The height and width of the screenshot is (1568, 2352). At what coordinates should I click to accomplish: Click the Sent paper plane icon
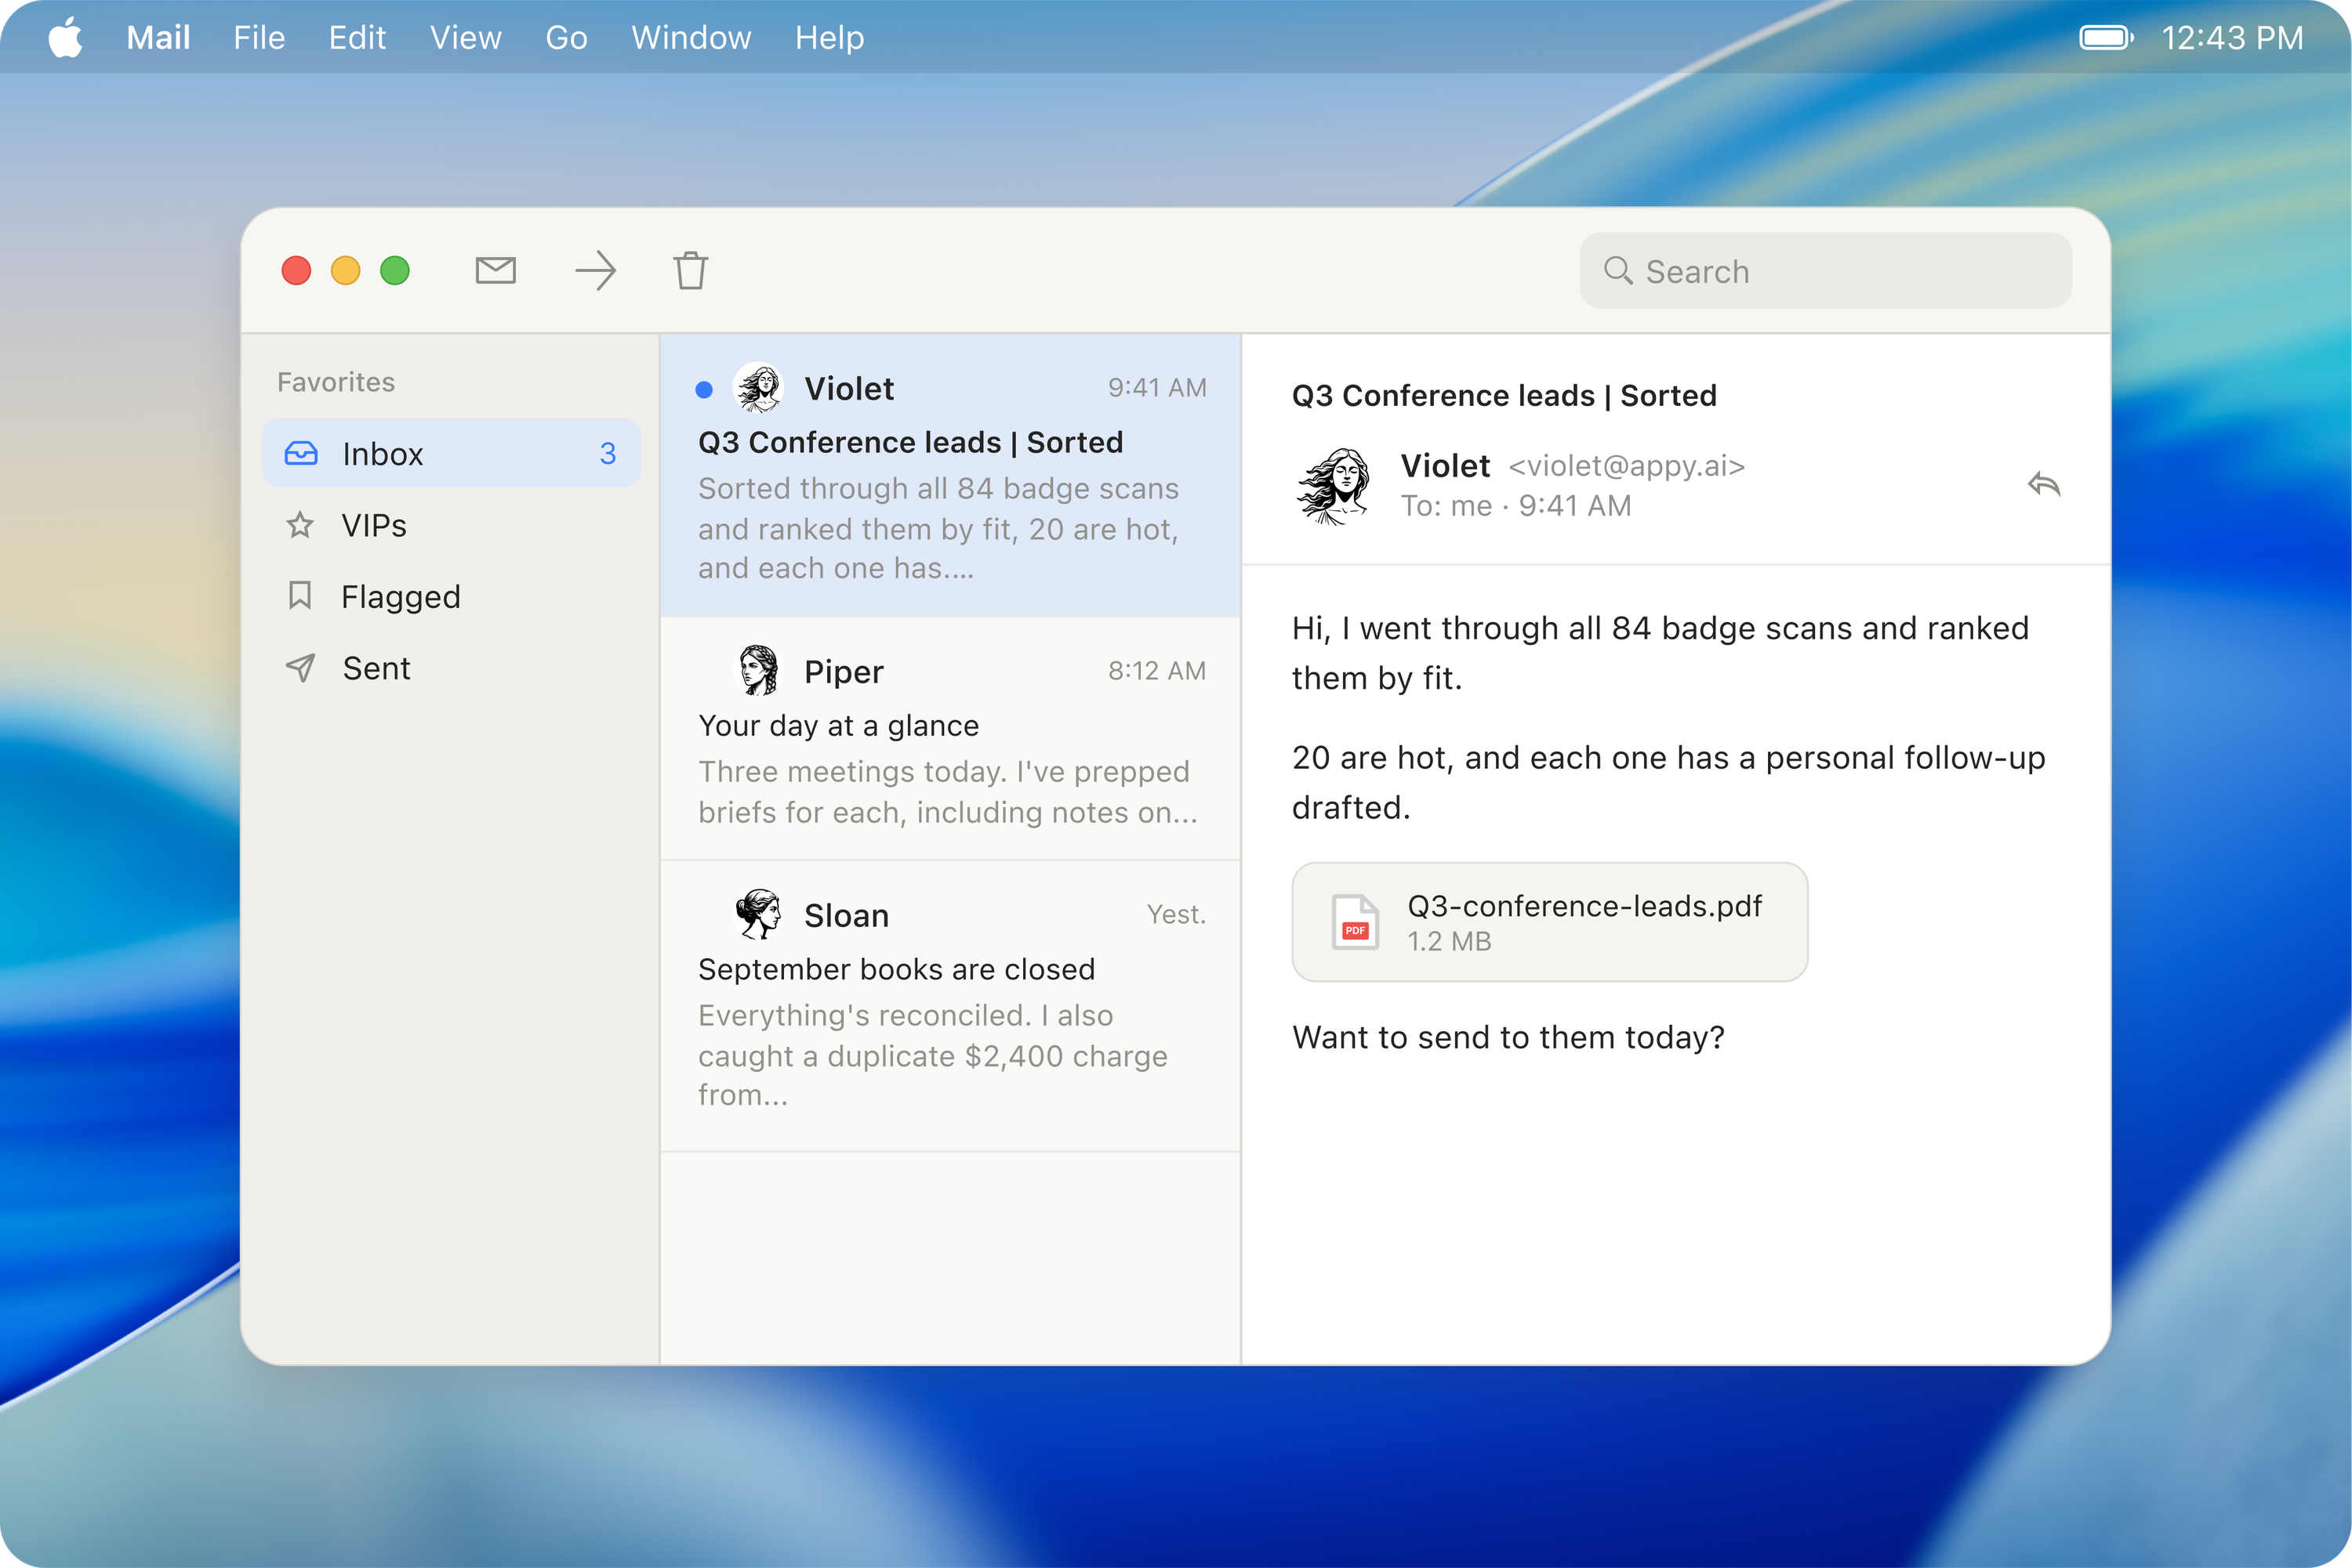click(x=300, y=667)
